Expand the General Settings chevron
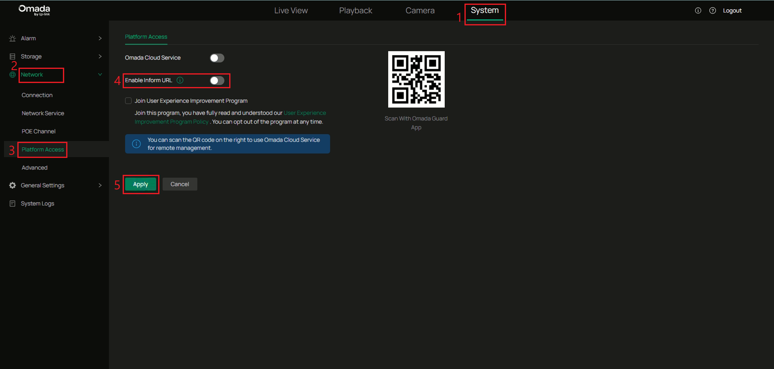The image size is (774, 369). tap(100, 185)
